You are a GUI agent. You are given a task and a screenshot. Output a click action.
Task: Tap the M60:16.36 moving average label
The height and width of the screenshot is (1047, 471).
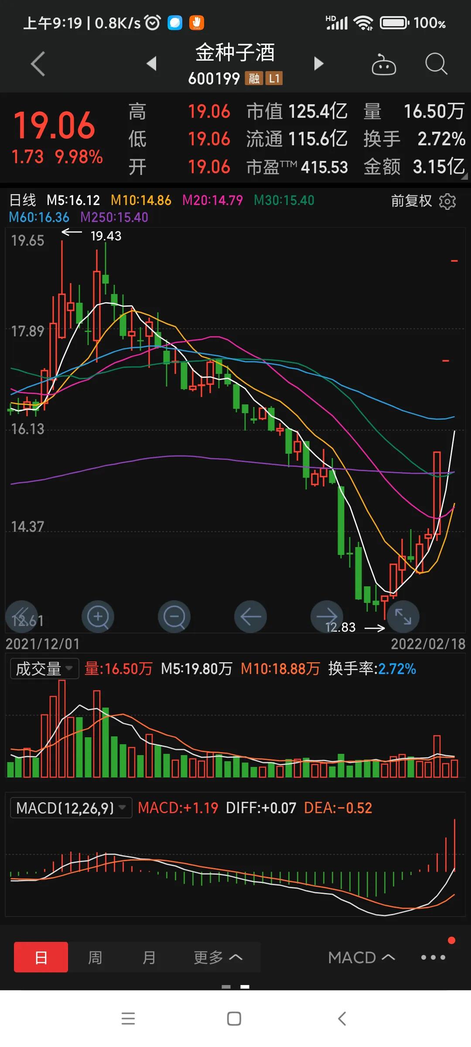[39, 217]
